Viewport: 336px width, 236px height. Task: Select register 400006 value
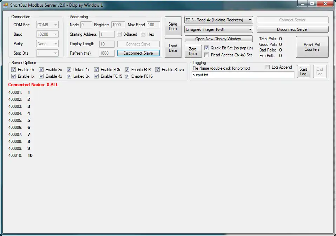pos(29,127)
